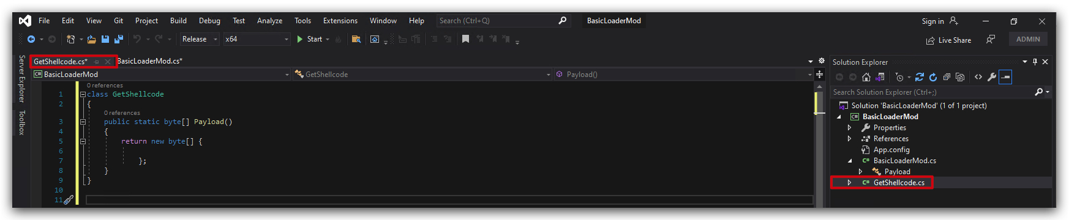
Task: Pin the Solution Explorer panel
Action: pos(1035,62)
